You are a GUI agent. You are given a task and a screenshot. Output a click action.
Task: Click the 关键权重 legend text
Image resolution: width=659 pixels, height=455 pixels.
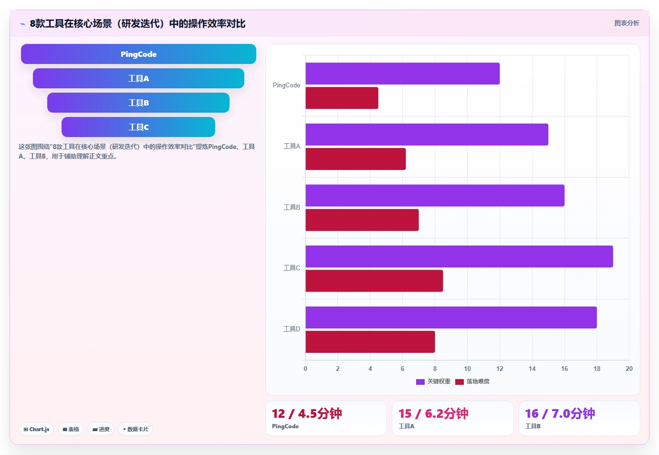click(x=439, y=381)
